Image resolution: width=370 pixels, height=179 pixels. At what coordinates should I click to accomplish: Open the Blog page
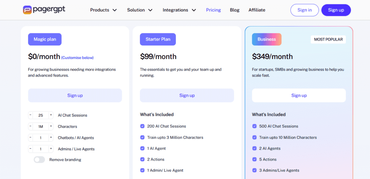(x=235, y=10)
